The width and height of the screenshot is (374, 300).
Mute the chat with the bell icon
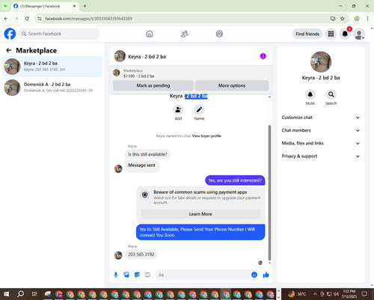(310, 94)
